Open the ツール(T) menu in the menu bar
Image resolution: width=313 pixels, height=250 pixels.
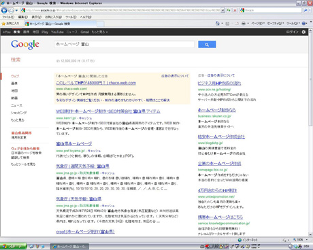(71, 17)
